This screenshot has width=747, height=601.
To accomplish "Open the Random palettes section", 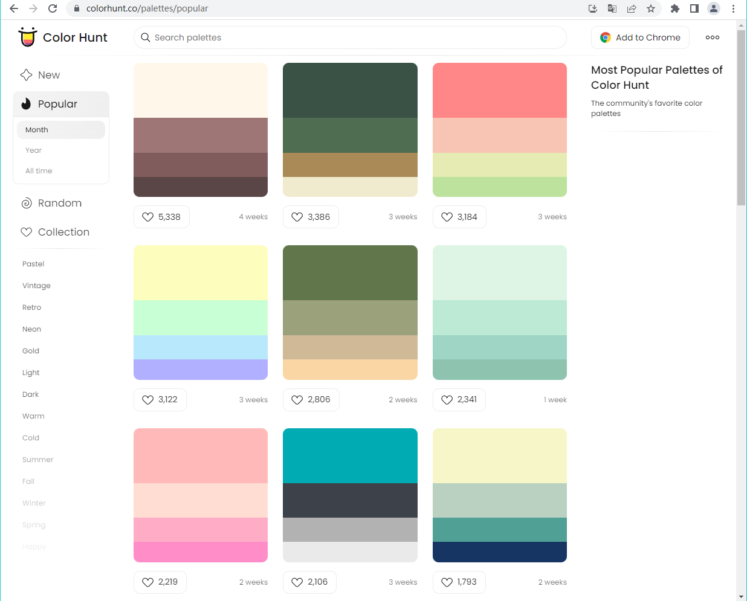I will tap(60, 203).
